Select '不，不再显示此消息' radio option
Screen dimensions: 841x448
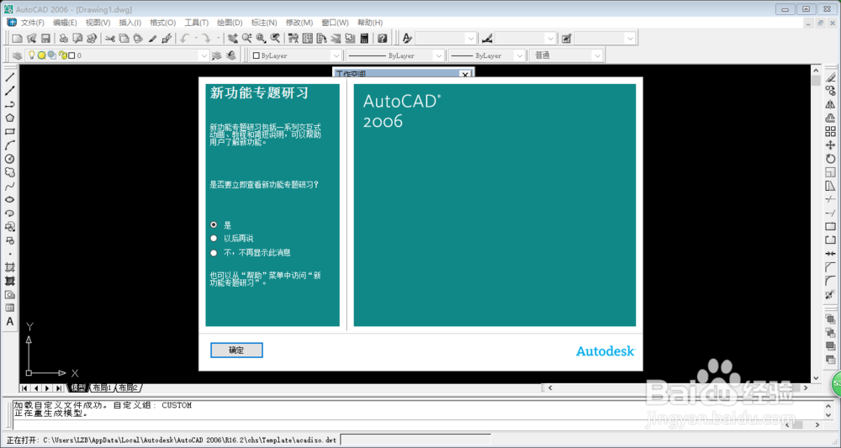pos(214,252)
